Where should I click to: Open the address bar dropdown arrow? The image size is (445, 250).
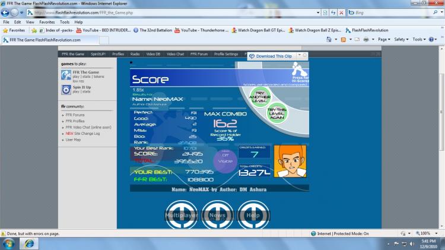pyautogui.click(x=318, y=12)
